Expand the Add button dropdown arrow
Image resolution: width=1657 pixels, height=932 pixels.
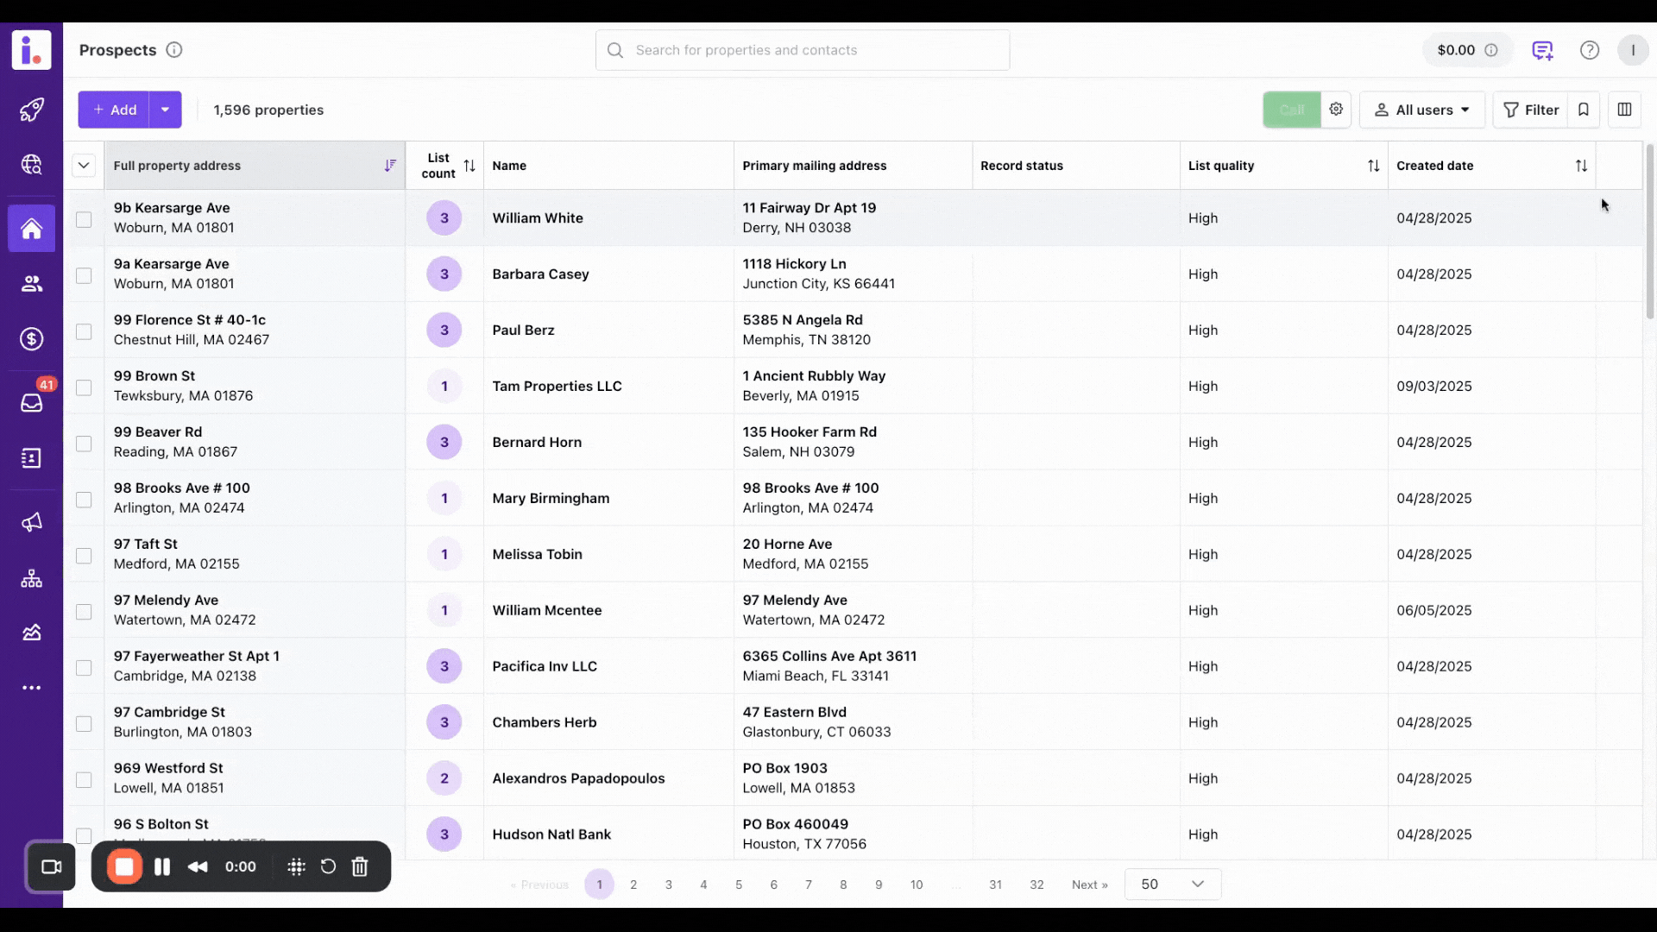point(165,110)
